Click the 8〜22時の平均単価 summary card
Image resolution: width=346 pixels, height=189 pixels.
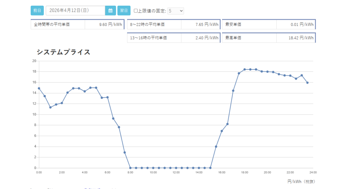(174, 24)
